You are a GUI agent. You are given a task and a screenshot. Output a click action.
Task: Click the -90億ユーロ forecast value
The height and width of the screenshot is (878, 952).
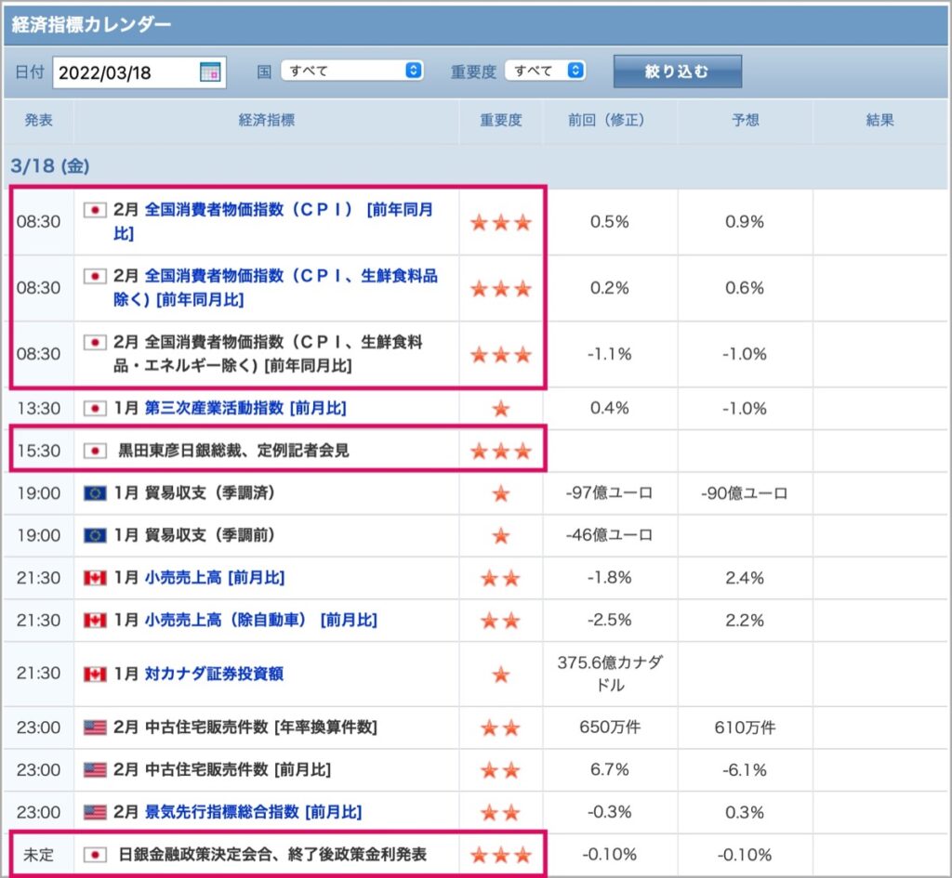[745, 493]
